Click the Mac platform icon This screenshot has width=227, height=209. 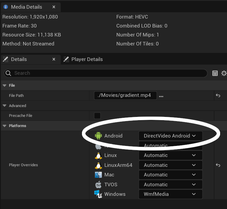[98, 175]
